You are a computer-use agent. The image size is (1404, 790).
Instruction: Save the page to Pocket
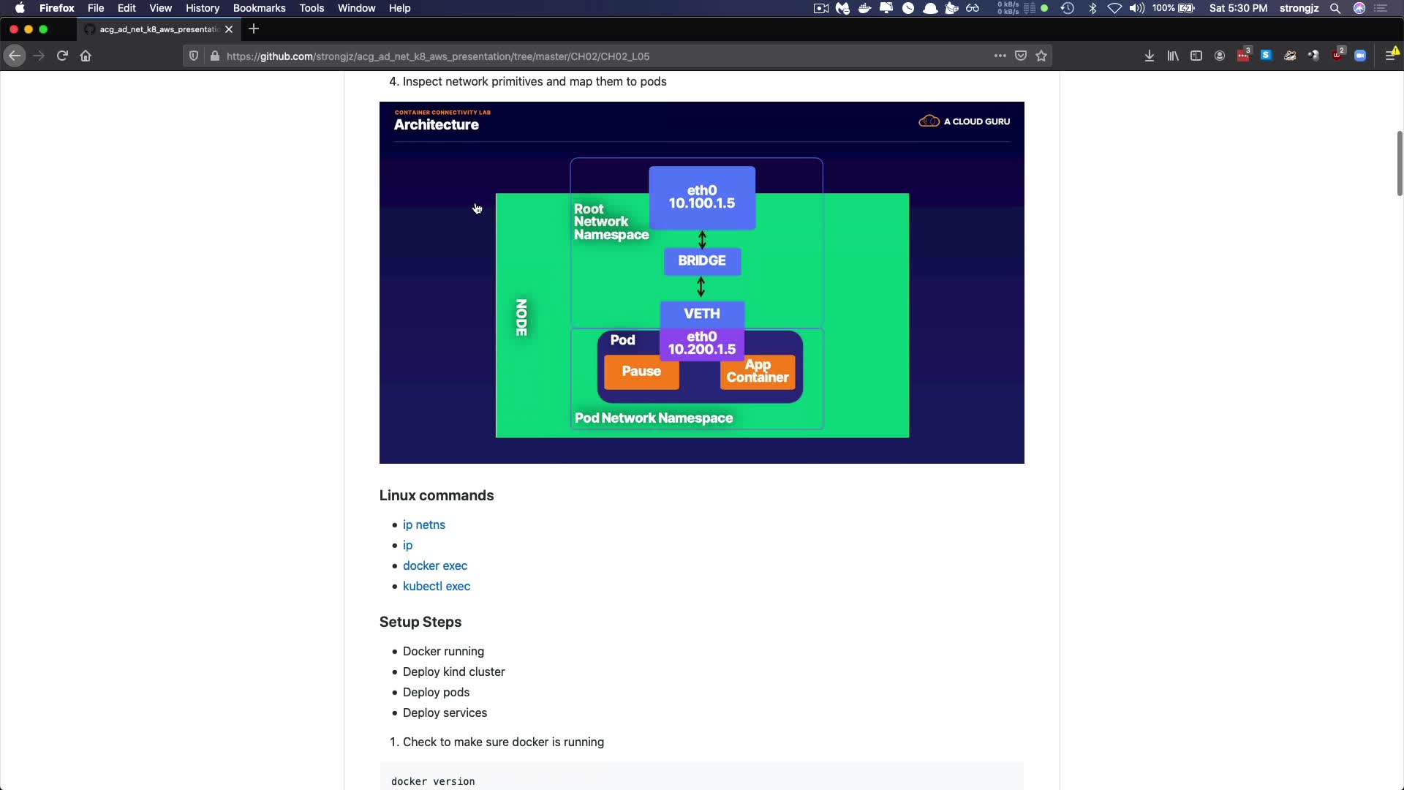1021,56
